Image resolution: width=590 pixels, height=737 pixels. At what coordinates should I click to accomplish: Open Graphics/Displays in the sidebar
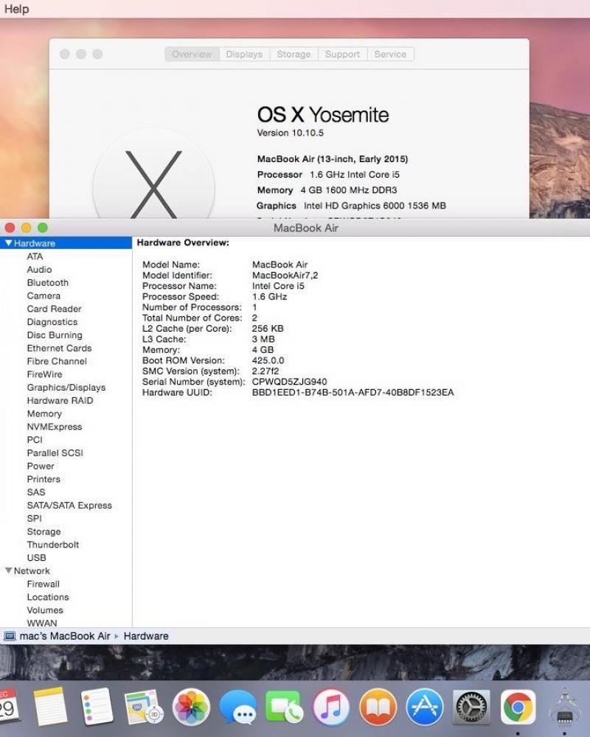(x=66, y=388)
